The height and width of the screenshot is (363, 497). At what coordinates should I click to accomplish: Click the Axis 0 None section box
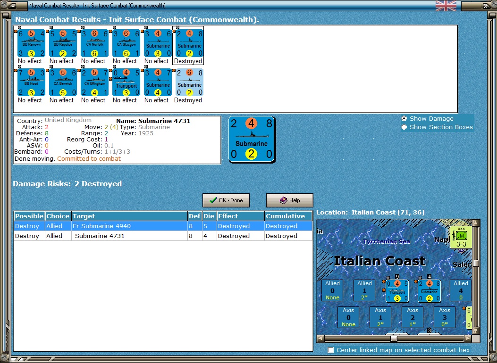click(x=348, y=317)
